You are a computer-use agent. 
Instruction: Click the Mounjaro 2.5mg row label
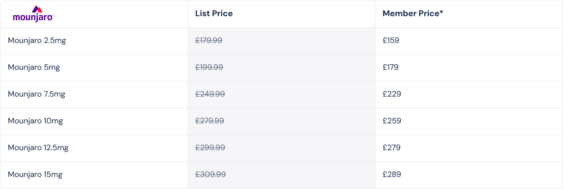[x=37, y=41]
